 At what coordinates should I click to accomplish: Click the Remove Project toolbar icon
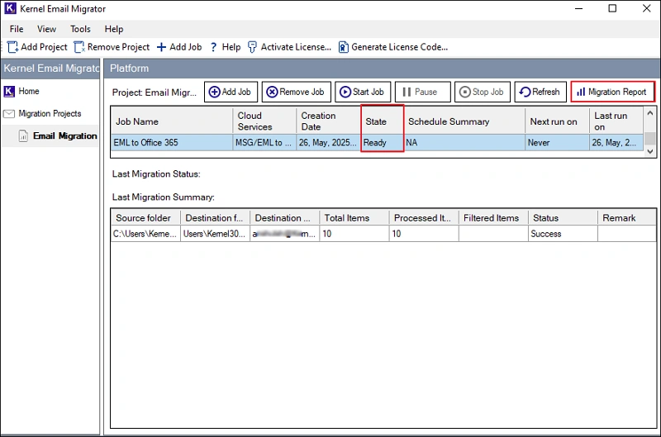tap(79, 47)
